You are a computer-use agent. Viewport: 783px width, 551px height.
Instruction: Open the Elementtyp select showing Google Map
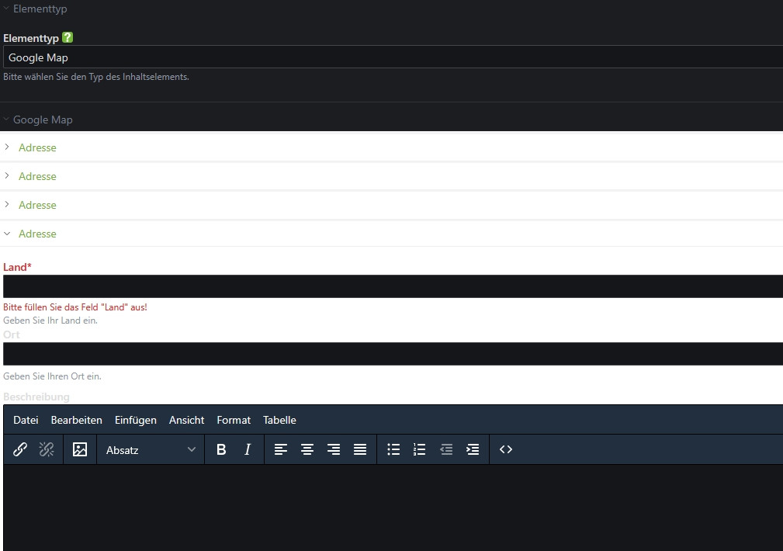point(392,57)
